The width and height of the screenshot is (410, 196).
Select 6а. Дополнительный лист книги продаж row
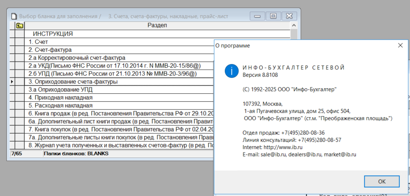click(119, 122)
